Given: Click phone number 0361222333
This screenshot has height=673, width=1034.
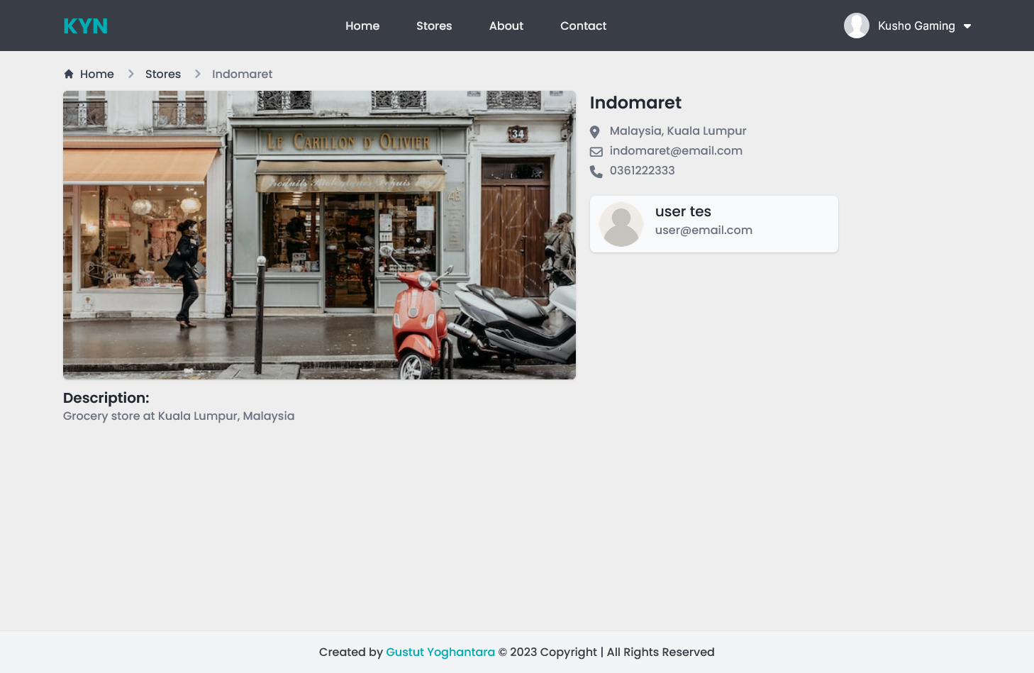Looking at the screenshot, I should pyautogui.click(x=643, y=170).
